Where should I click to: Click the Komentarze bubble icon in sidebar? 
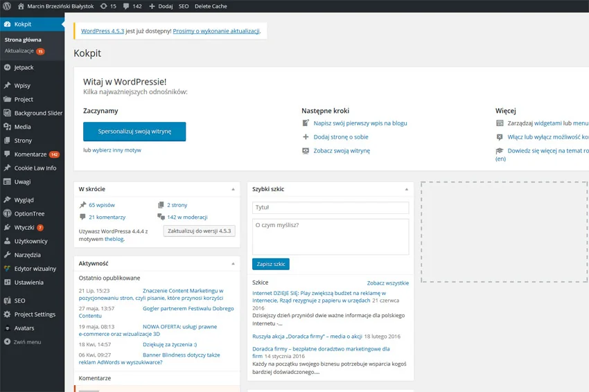click(7, 154)
